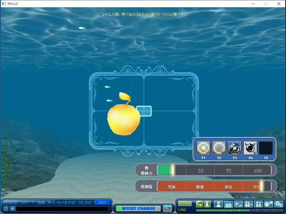
Task: Open the two-person friends icon
Action: point(258,204)
